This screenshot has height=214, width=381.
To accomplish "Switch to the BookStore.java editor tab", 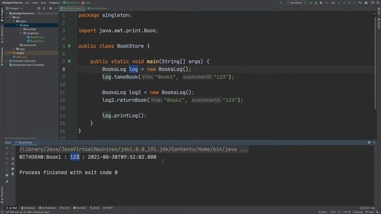I will click(71, 8).
